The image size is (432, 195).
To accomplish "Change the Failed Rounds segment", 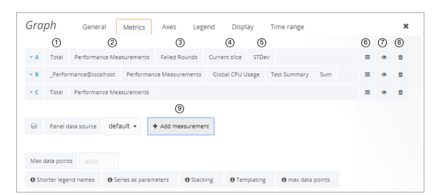I will tap(179, 57).
